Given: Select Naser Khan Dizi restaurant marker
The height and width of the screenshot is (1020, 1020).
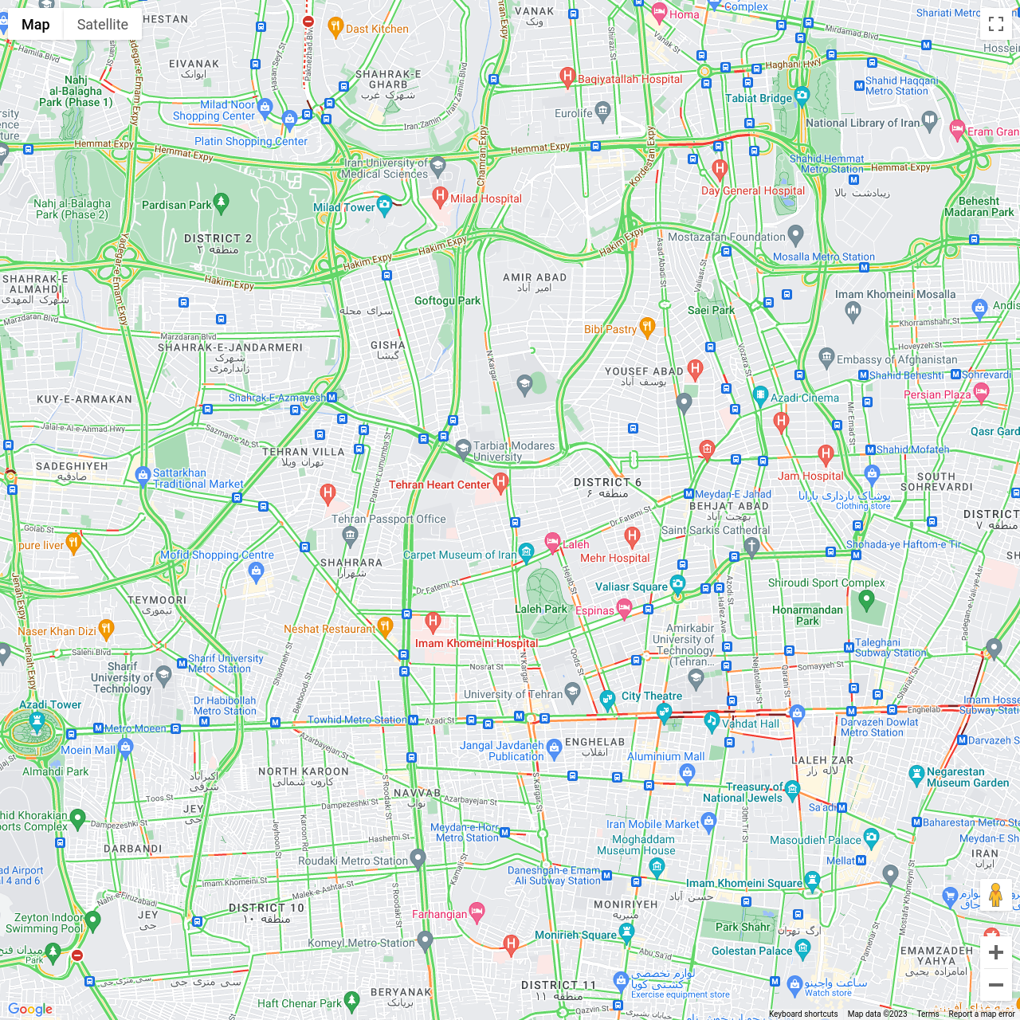Looking at the screenshot, I should click(x=107, y=629).
